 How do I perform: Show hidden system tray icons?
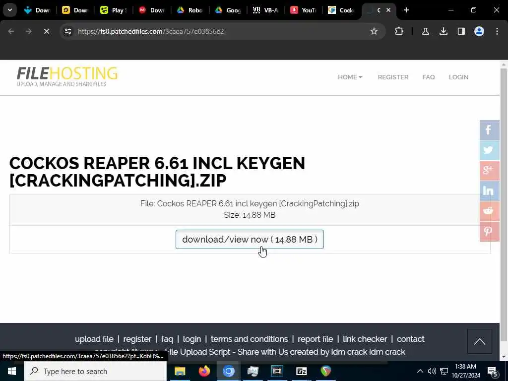point(420,371)
